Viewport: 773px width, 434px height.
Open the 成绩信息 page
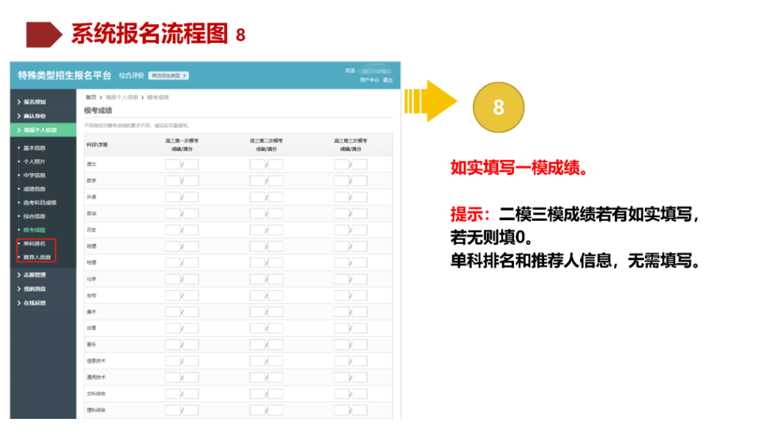(36, 188)
